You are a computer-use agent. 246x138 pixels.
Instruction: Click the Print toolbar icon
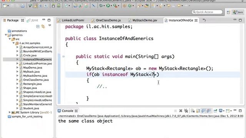[x=23, y=6]
